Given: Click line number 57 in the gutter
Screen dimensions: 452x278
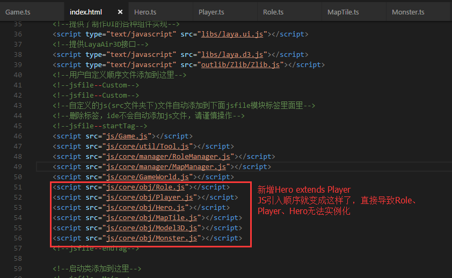Looking at the screenshot, I should coord(17,248).
